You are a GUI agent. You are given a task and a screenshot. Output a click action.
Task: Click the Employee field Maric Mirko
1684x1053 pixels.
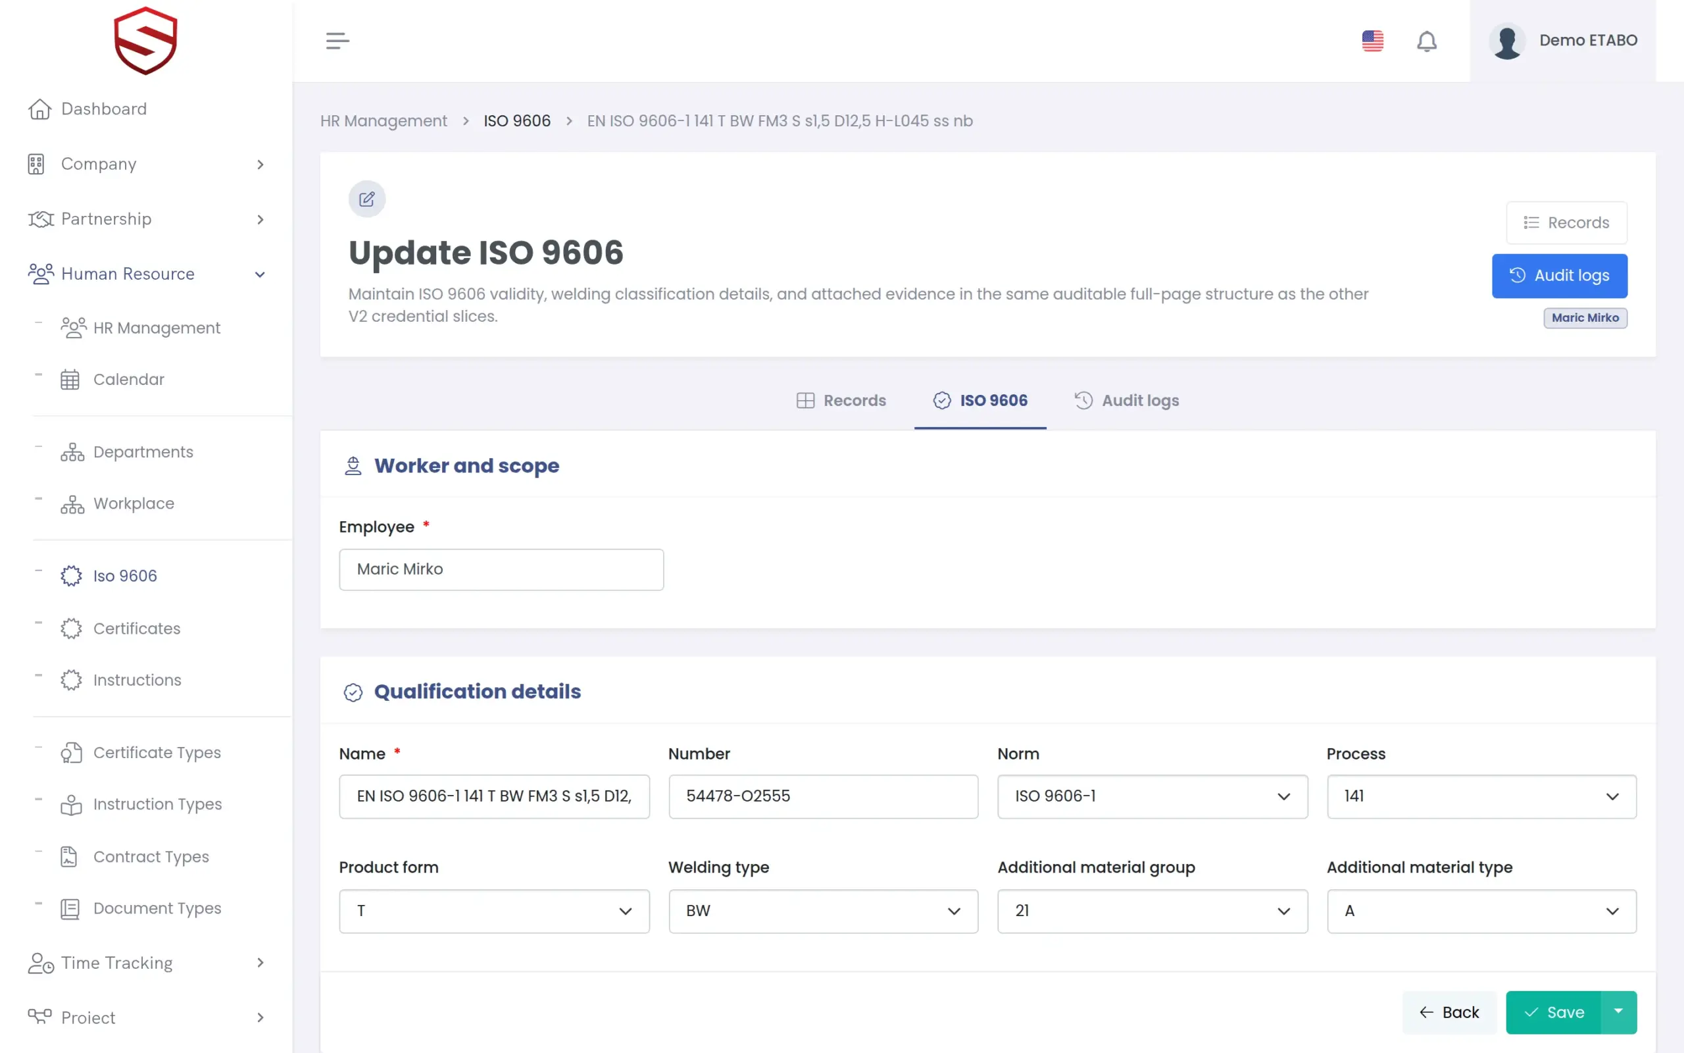(501, 570)
